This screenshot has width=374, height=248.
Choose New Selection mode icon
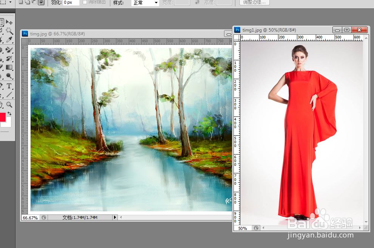21,2
